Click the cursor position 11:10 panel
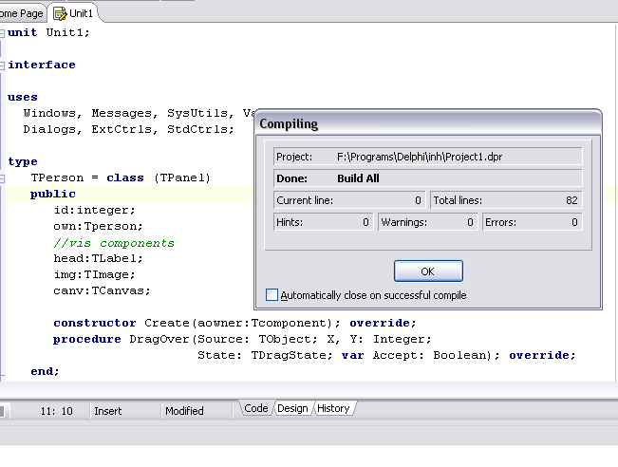Viewport: 618px width, 467px height. click(57, 411)
